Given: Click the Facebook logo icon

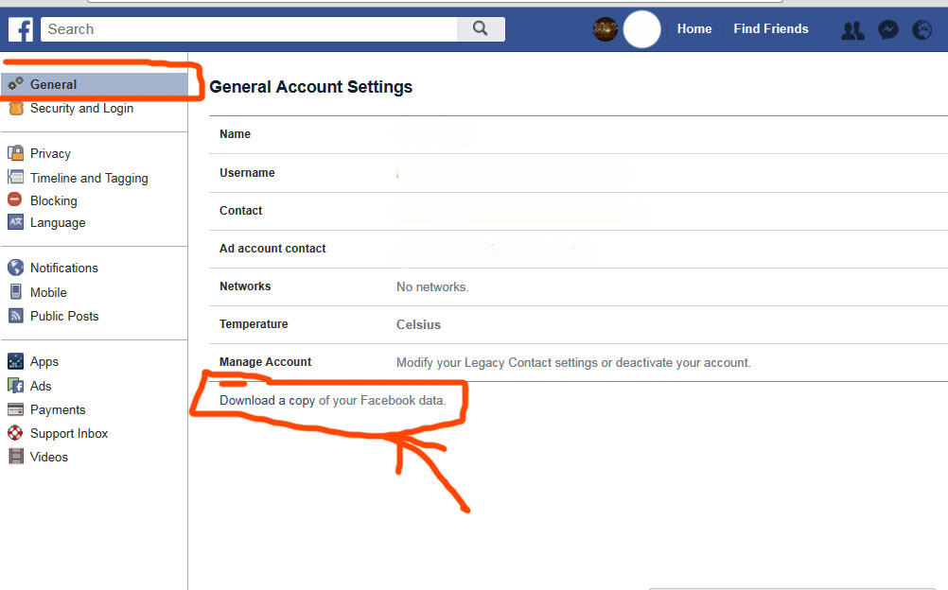Looking at the screenshot, I should coord(21,29).
